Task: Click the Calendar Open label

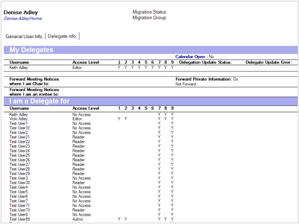Action: point(190,57)
